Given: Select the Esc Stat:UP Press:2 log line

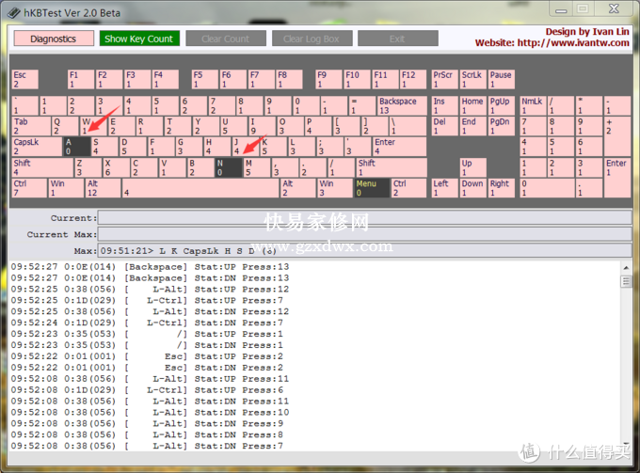Looking at the screenshot, I should [147, 356].
